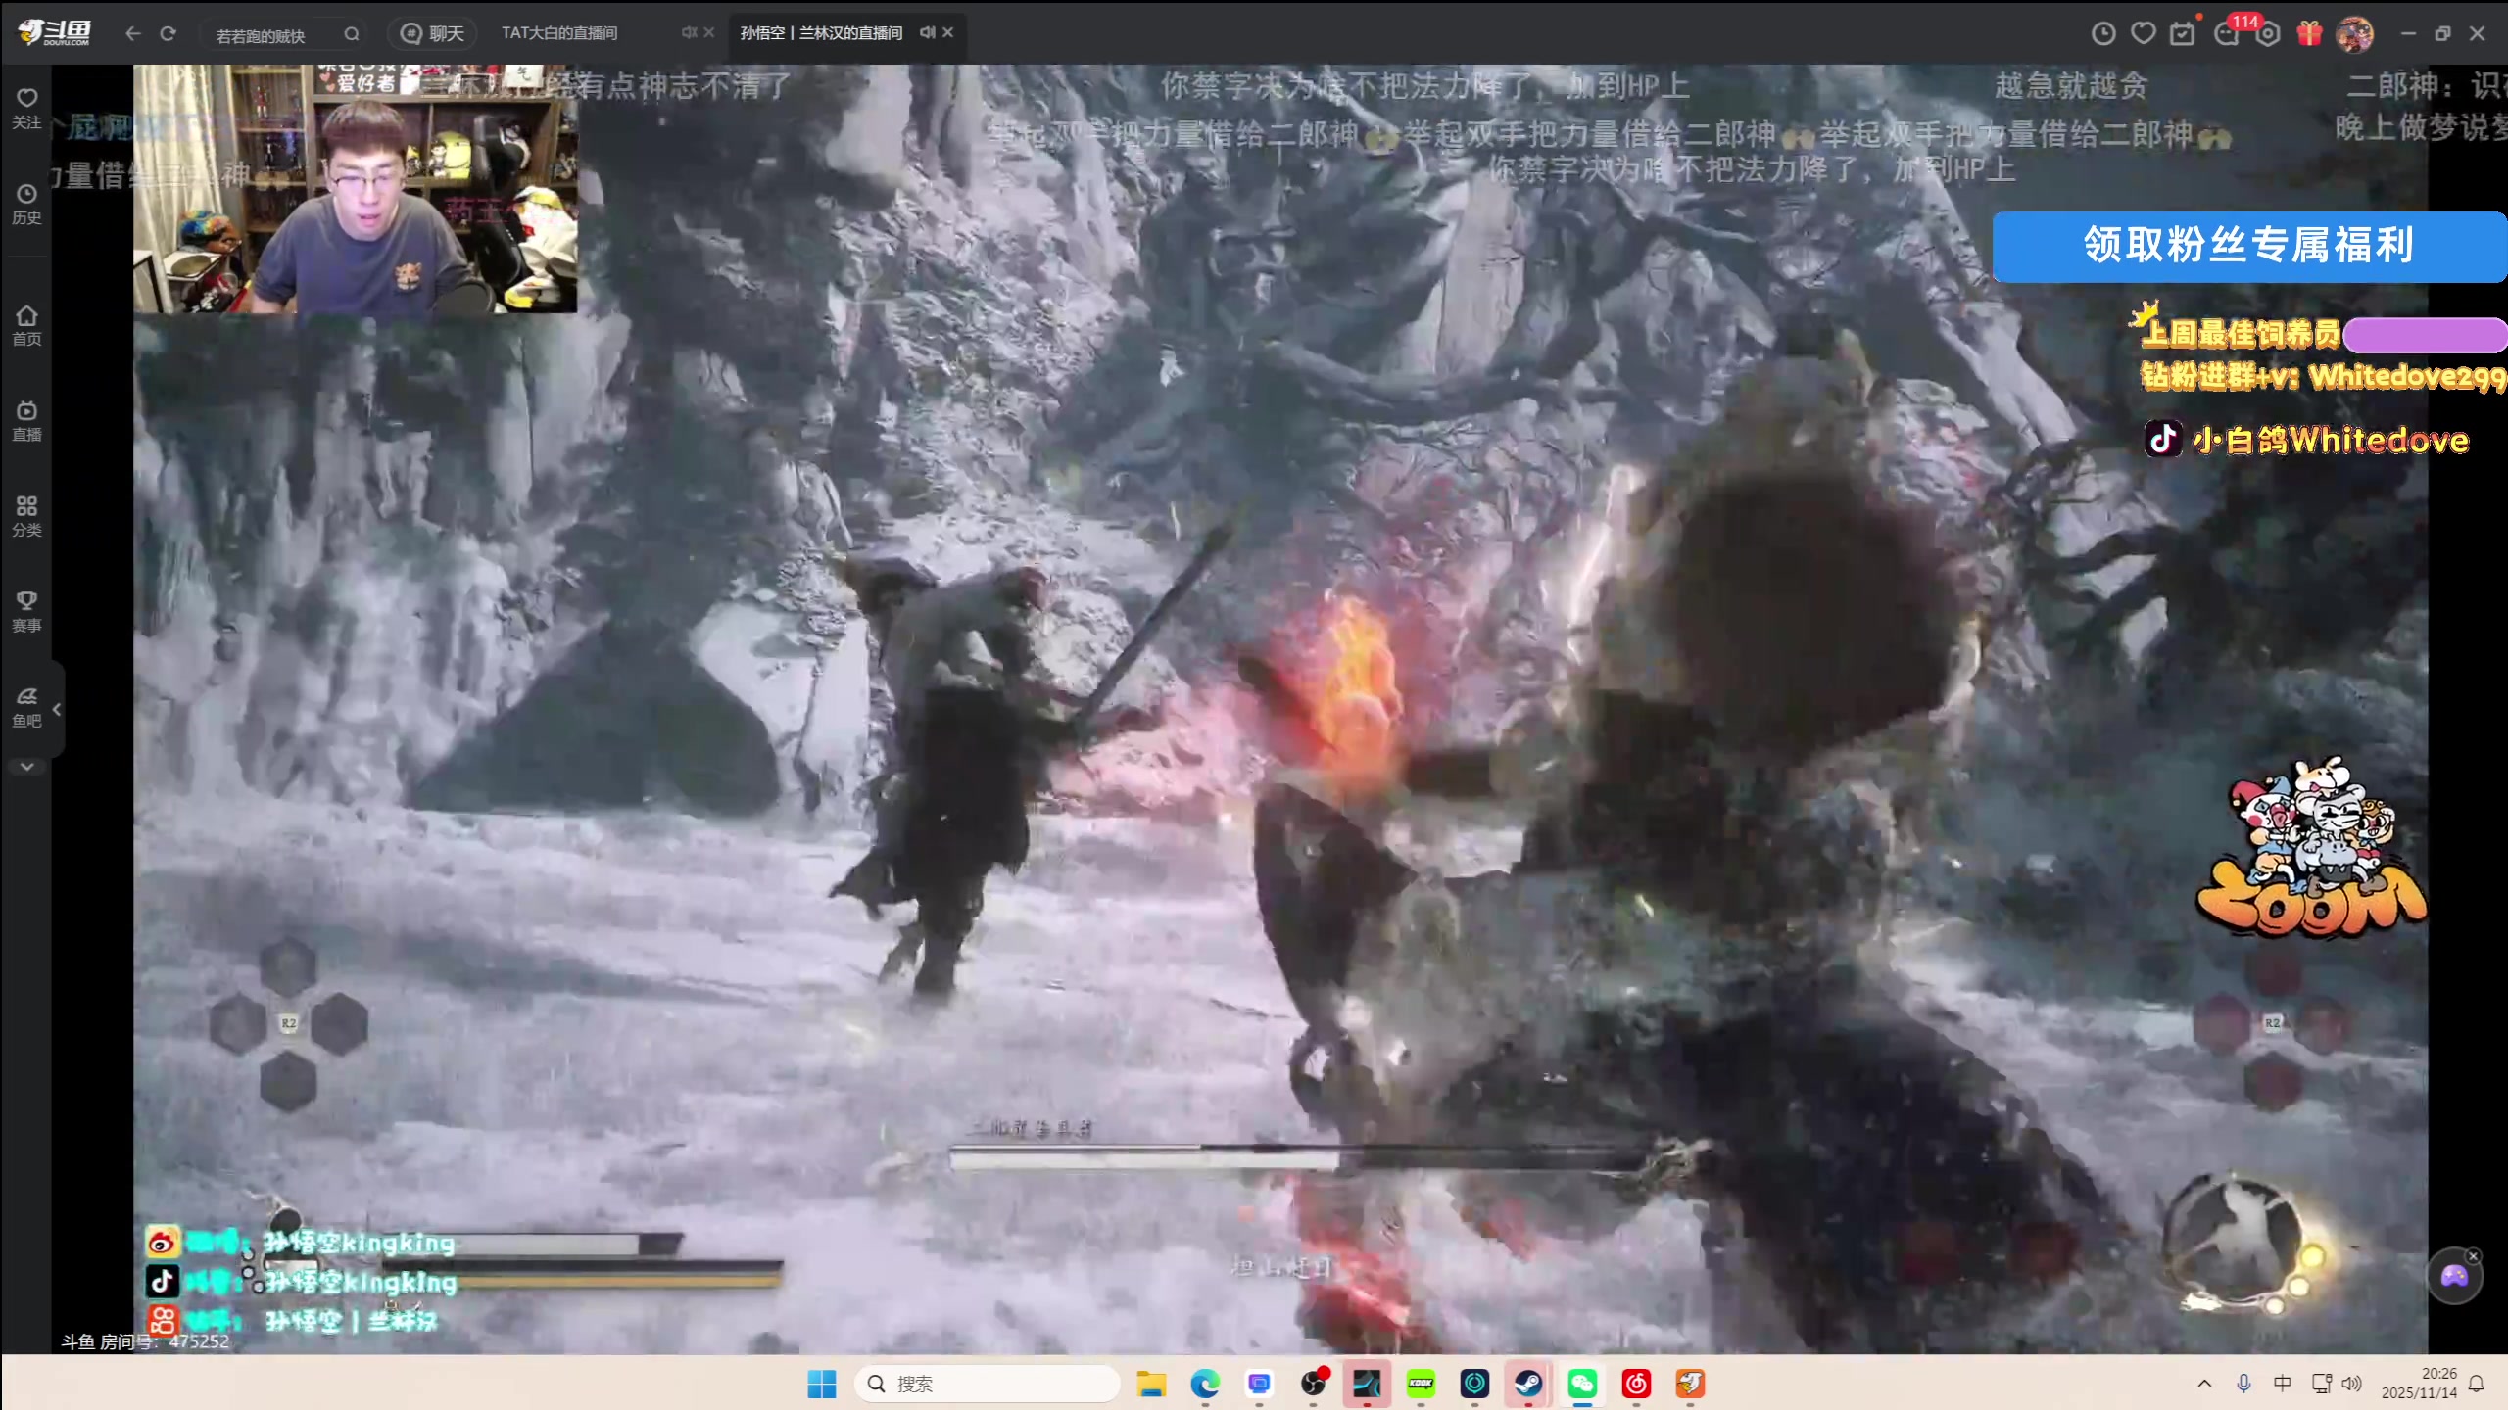The width and height of the screenshot is (2508, 1410).
Task: Open 赛事 trophy events section
Action: pyautogui.click(x=26, y=610)
